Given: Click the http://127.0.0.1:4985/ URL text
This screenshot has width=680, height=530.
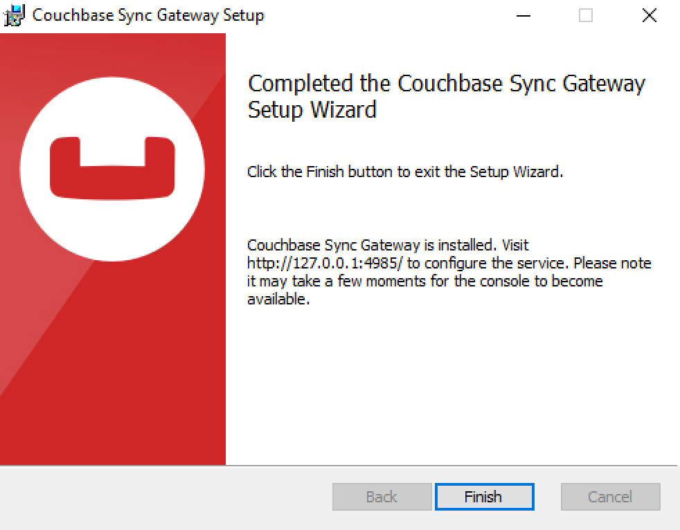Looking at the screenshot, I should [x=325, y=264].
